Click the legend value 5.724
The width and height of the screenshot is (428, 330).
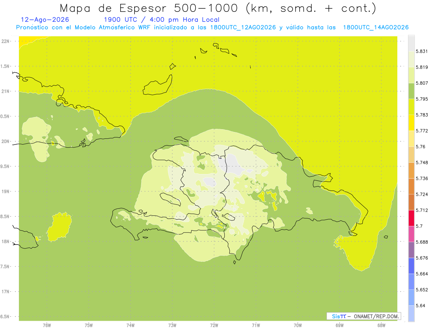pos(422,194)
